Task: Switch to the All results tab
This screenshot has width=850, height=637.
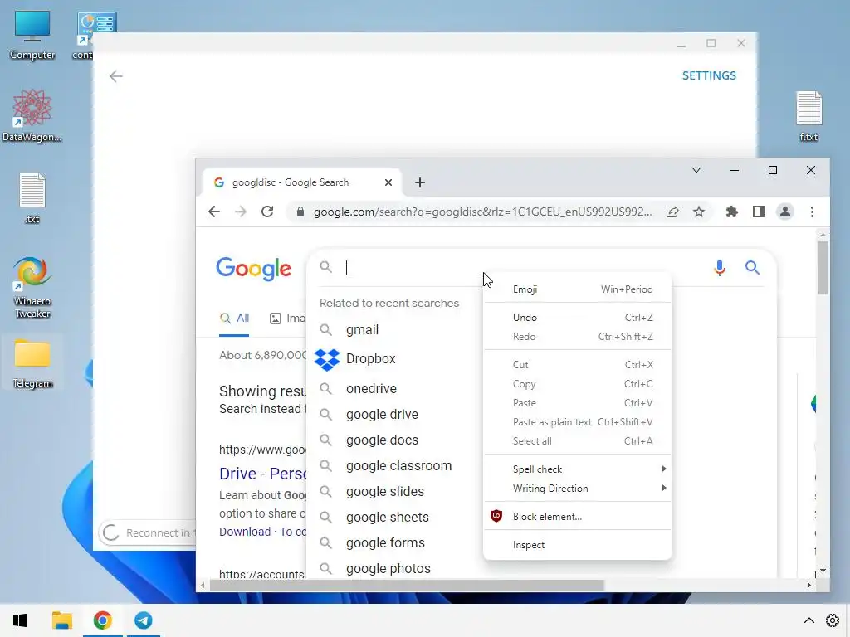Action: point(234,318)
